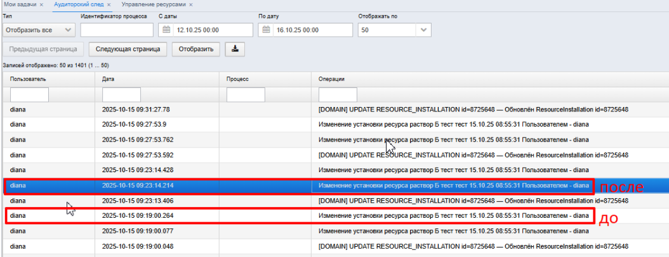Click the filter box under Процесс

point(246,94)
